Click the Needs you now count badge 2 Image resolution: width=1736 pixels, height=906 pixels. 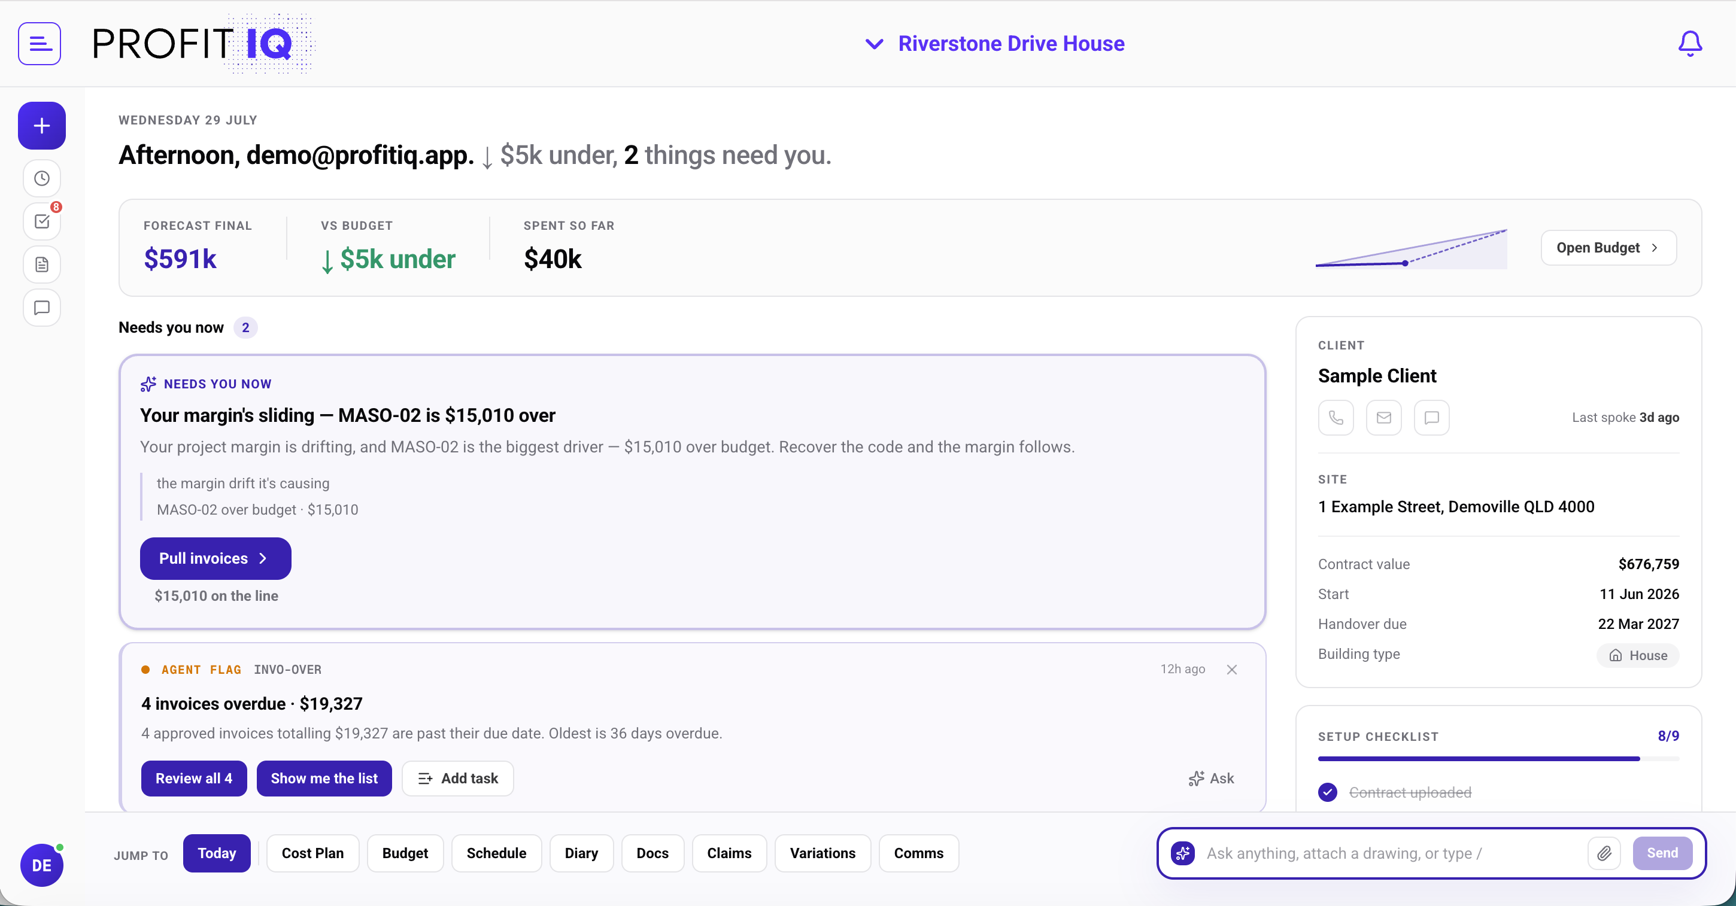coord(245,327)
